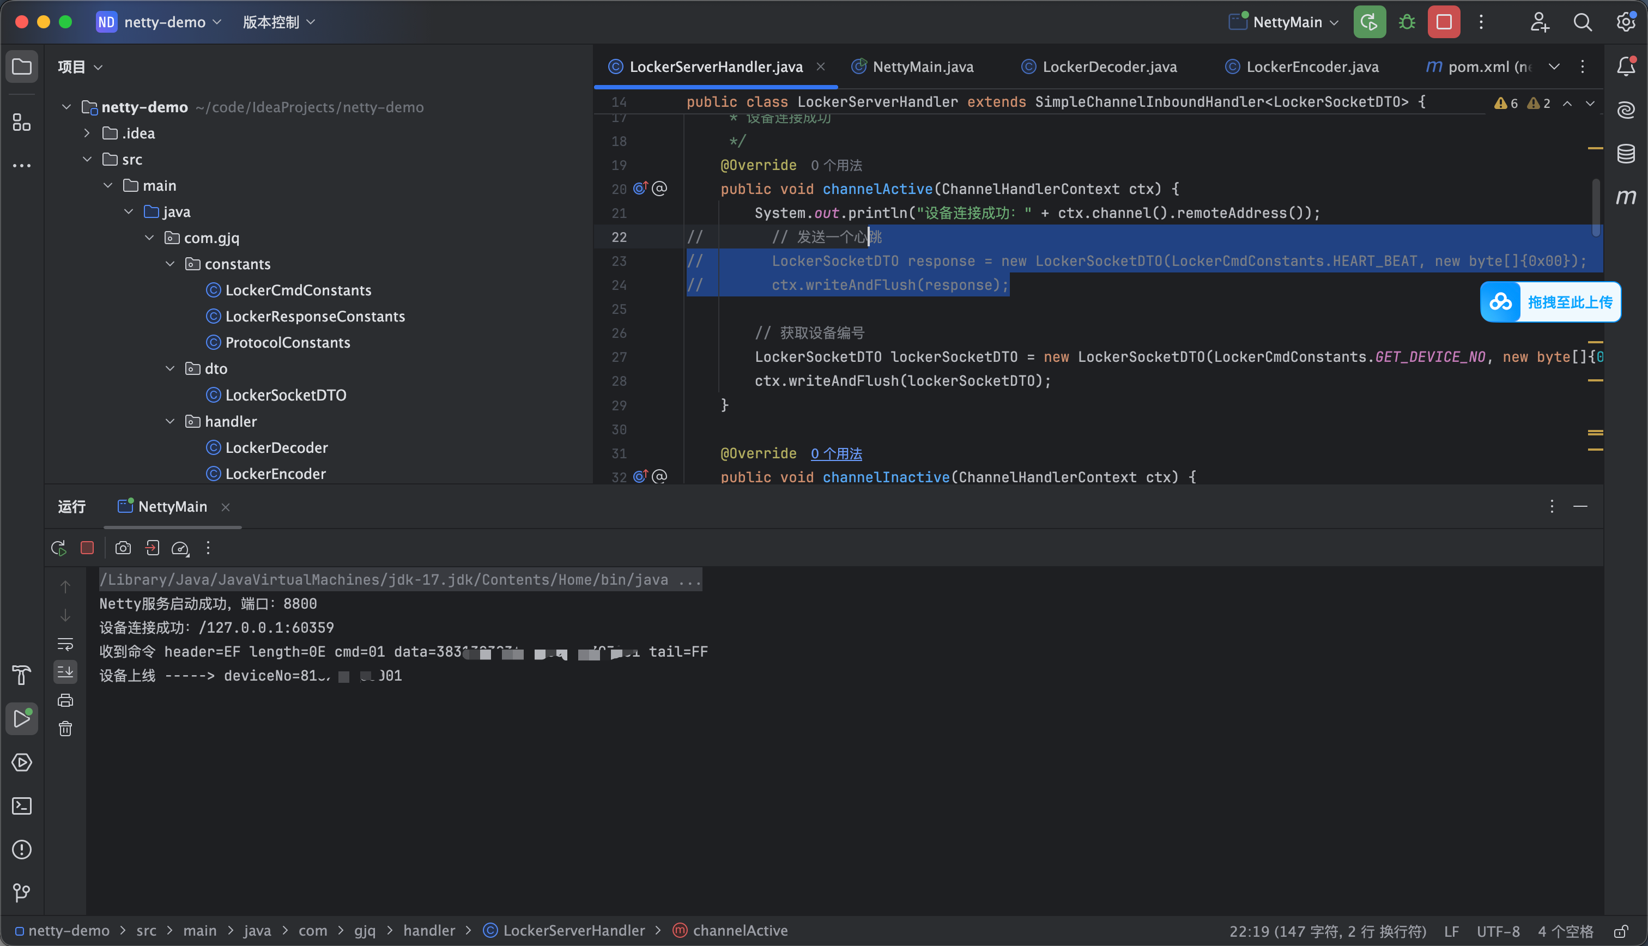1648x946 pixels.
Task: Open the notifications bell
Action: 1625,66
